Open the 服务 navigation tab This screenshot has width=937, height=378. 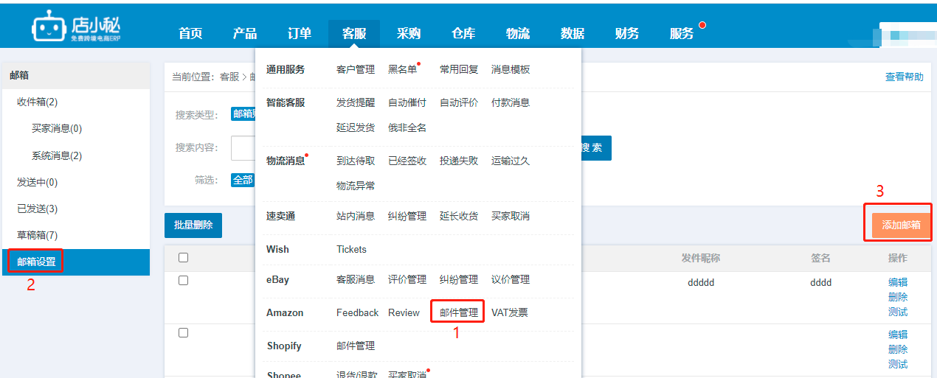pyautogui.click(x=682, y=33)
